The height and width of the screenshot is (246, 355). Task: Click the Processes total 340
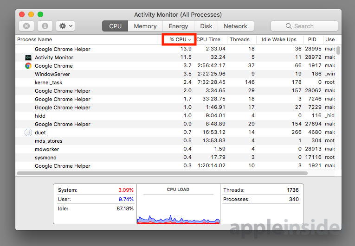(294, 199)
